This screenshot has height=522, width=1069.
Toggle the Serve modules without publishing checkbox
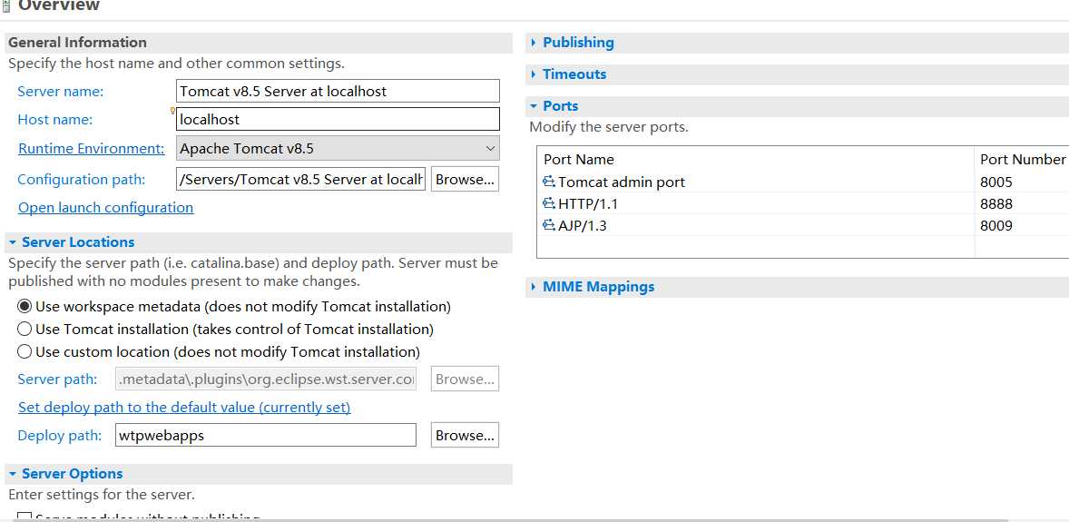tap(25, 517)
